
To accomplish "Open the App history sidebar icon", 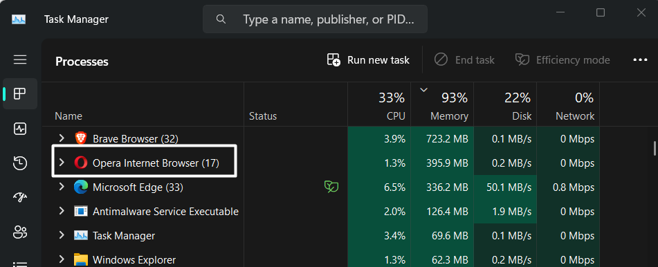I will [x=20, y=163].
